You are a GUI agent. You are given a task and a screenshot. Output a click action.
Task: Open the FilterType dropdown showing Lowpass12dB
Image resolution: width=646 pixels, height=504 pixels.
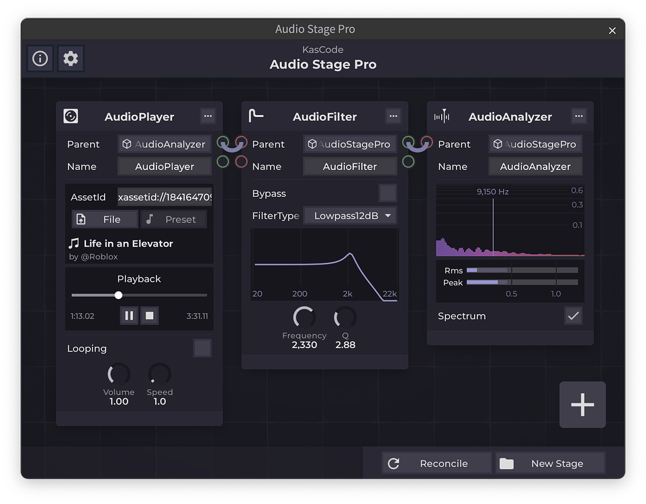349,216
